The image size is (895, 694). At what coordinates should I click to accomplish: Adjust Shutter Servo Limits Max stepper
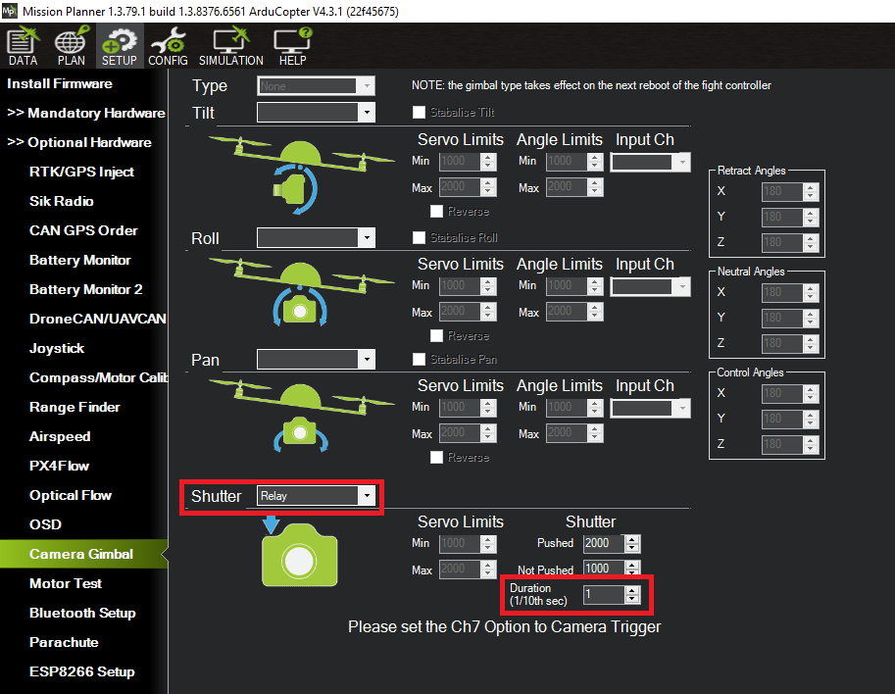pos(488,569)
